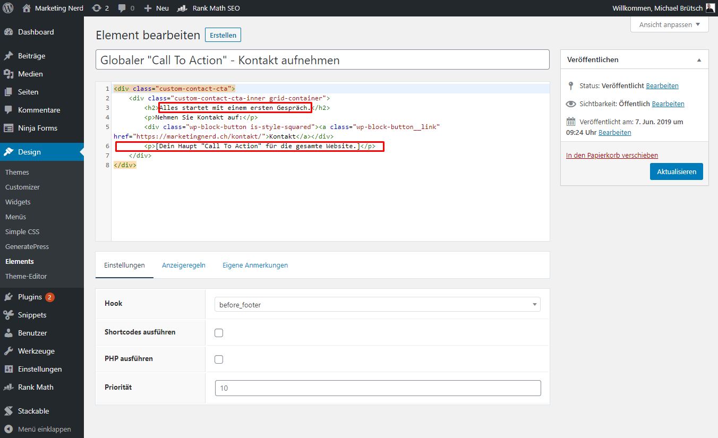Open the Hook before_footer dropdown
Screen dimensions: 718x438
[378, 305]
